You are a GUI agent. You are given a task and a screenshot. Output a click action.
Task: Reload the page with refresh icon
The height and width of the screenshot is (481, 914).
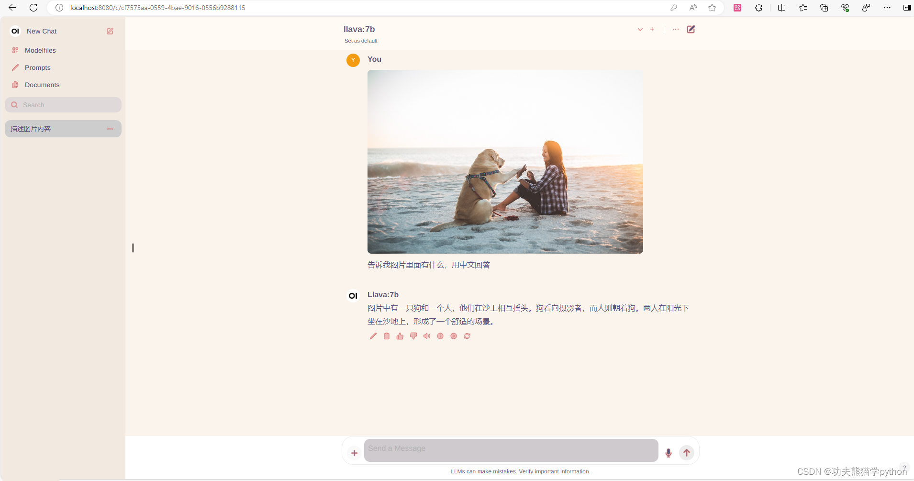(33, 8)
